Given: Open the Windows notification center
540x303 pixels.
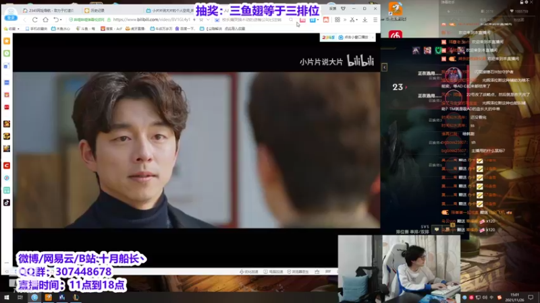Looking at the screenshot, I should (x=531, y=298).
